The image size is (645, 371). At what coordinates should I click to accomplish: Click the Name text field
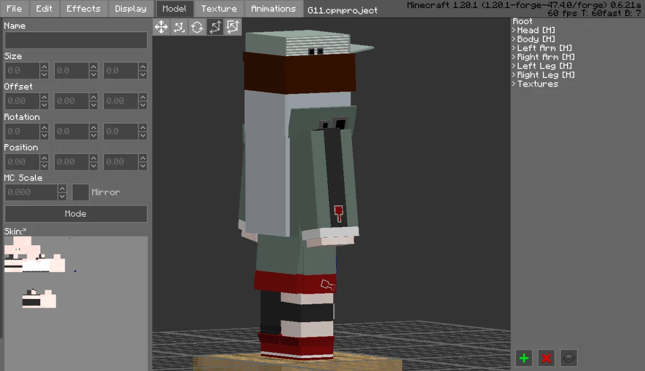click(x=76, y=40)
